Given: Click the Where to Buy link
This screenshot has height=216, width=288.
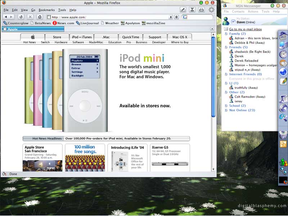Looking at the screenshot, I should coord(180,42).
